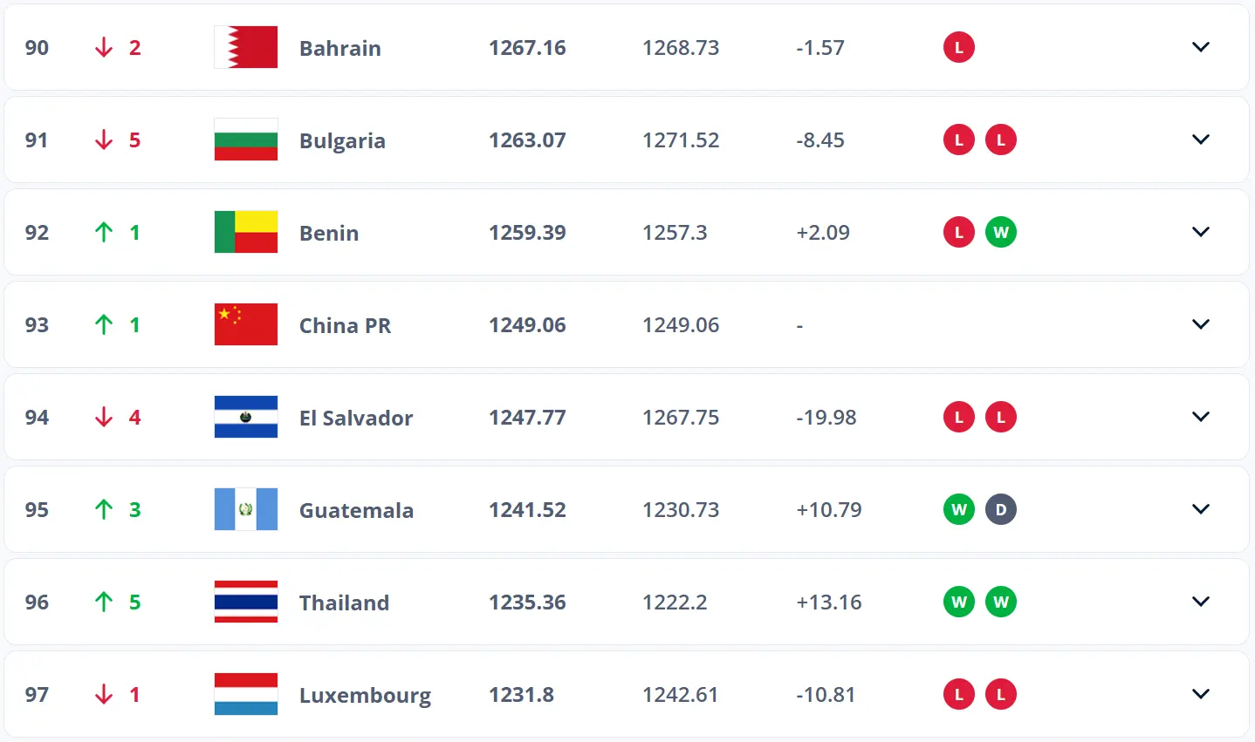Click the Luxembourg flag icon

click(246, 694)
